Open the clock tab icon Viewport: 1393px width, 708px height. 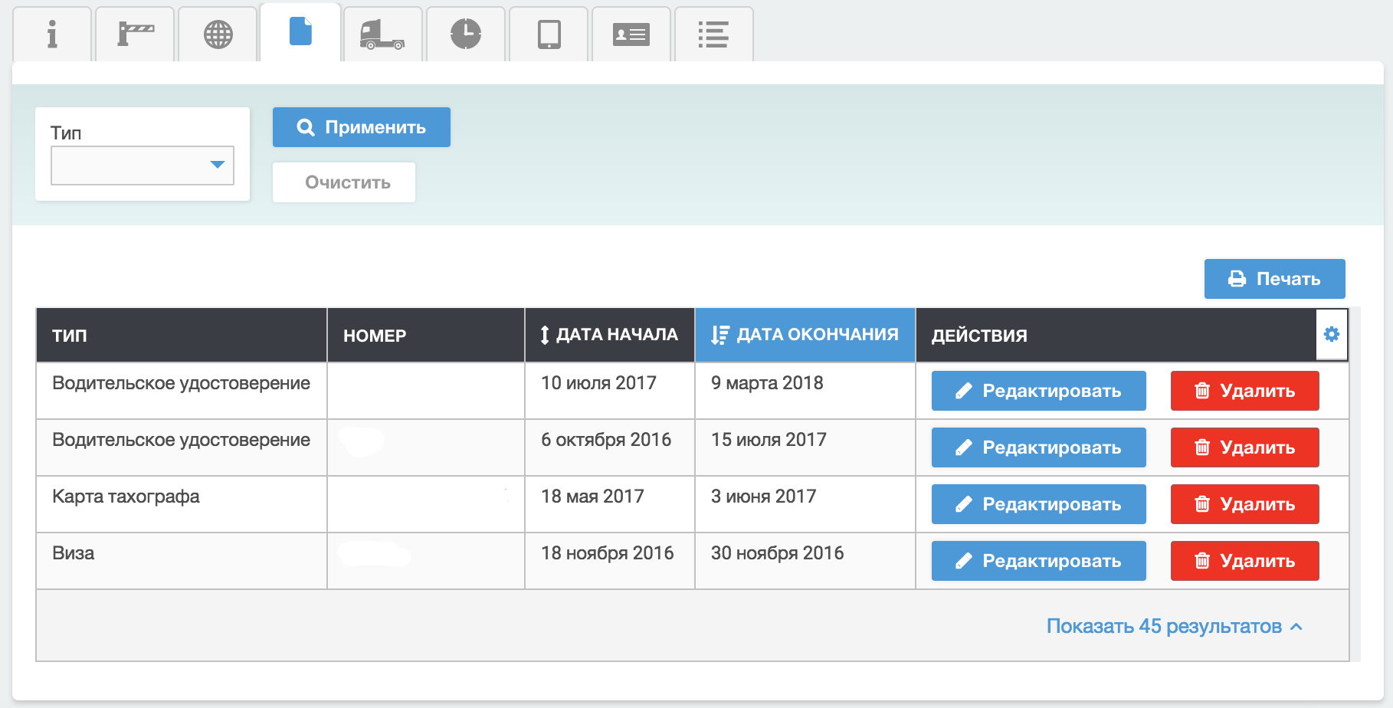466,34
